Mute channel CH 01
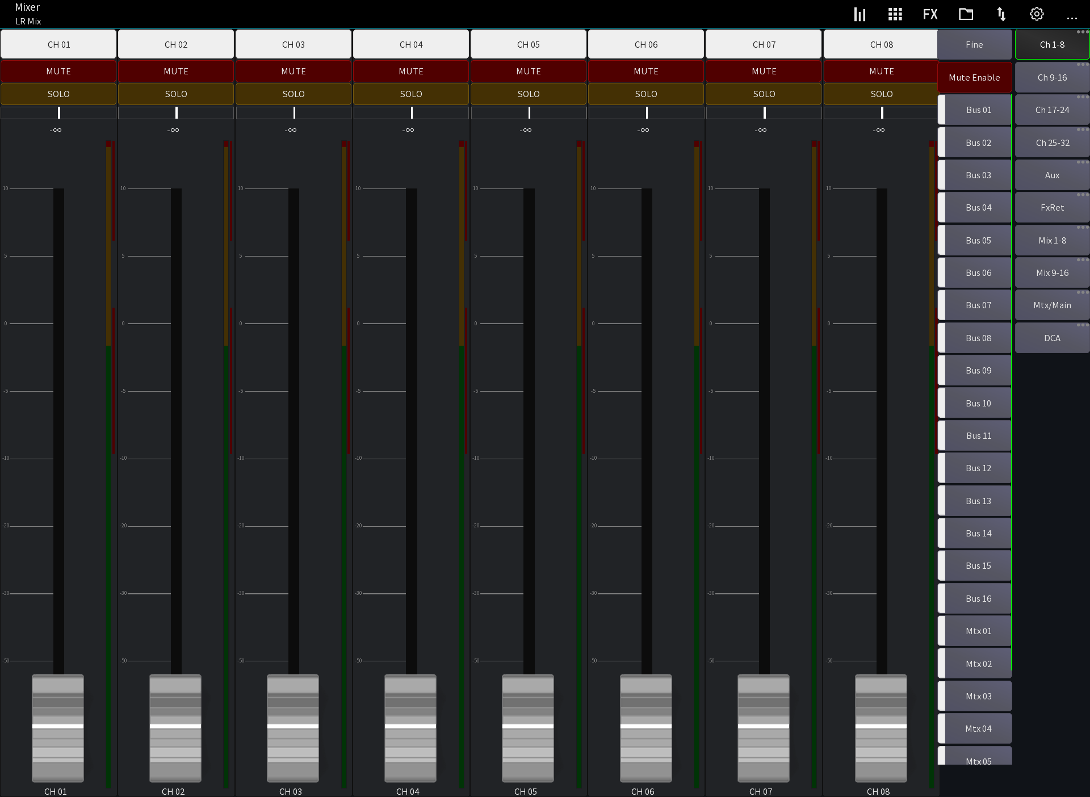The image size is (1090, 797). pyautogui.click(x=58, y=71)
